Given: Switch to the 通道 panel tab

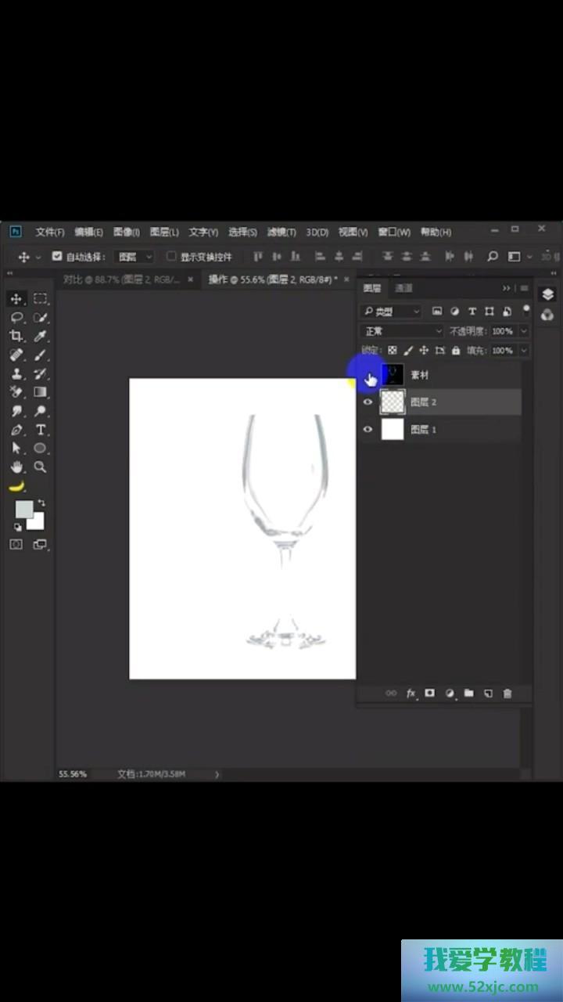Looking at the screenshot, I should coord(403,288).
